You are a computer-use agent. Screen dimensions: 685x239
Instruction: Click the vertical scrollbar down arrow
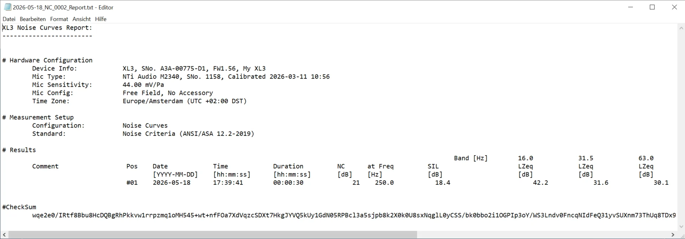681,227
